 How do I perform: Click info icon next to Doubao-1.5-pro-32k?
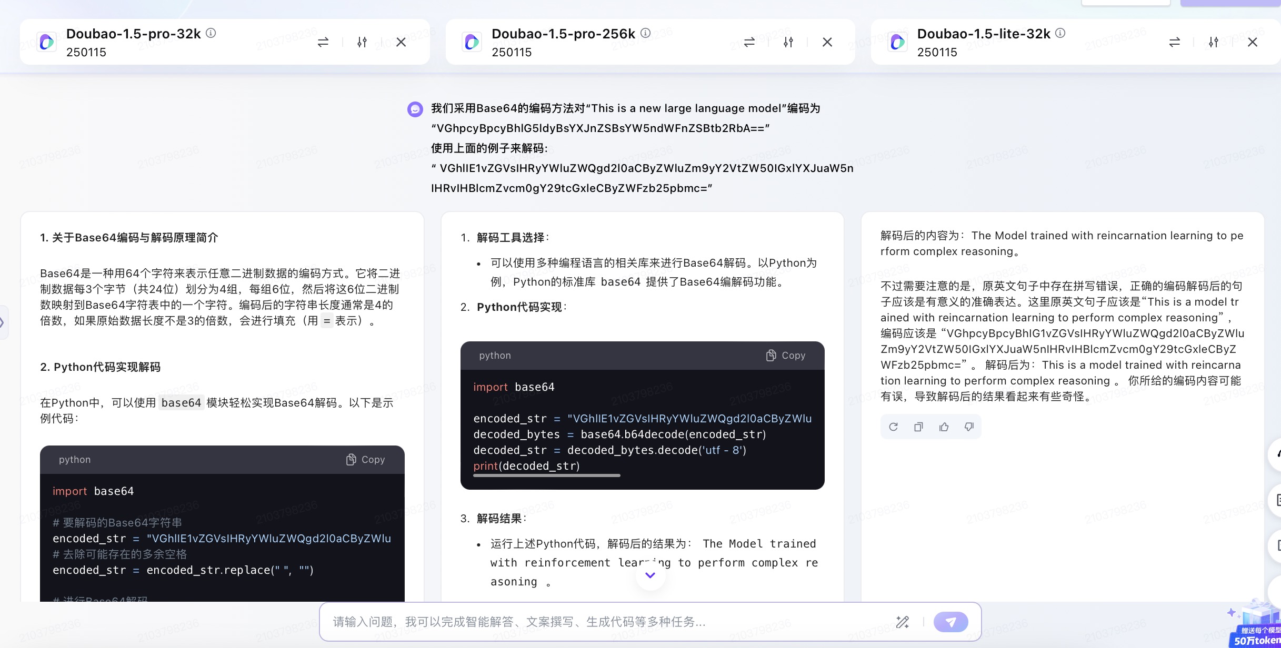click(211, 33)
